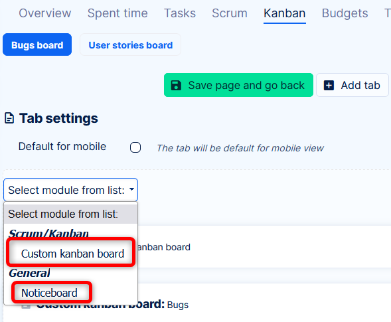Screen dimensions: 391x322
Task: Click the icon beside Custom kanban board: Bugs
Action: [x=26, y=306]
